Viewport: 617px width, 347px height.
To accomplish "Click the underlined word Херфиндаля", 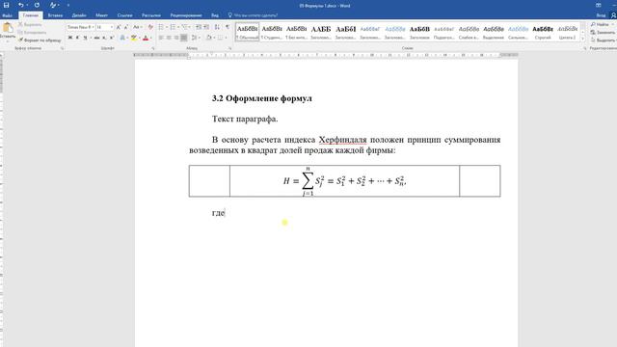I will coord(342,140).
